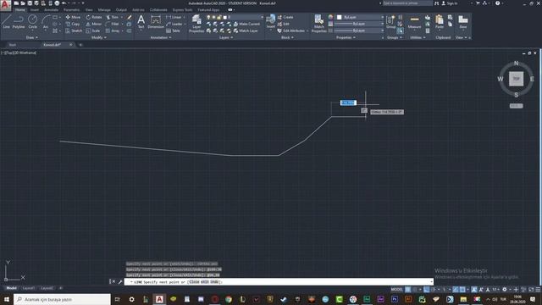Click the layer color white swatch
Screen dimensions: 542x305
225,17
